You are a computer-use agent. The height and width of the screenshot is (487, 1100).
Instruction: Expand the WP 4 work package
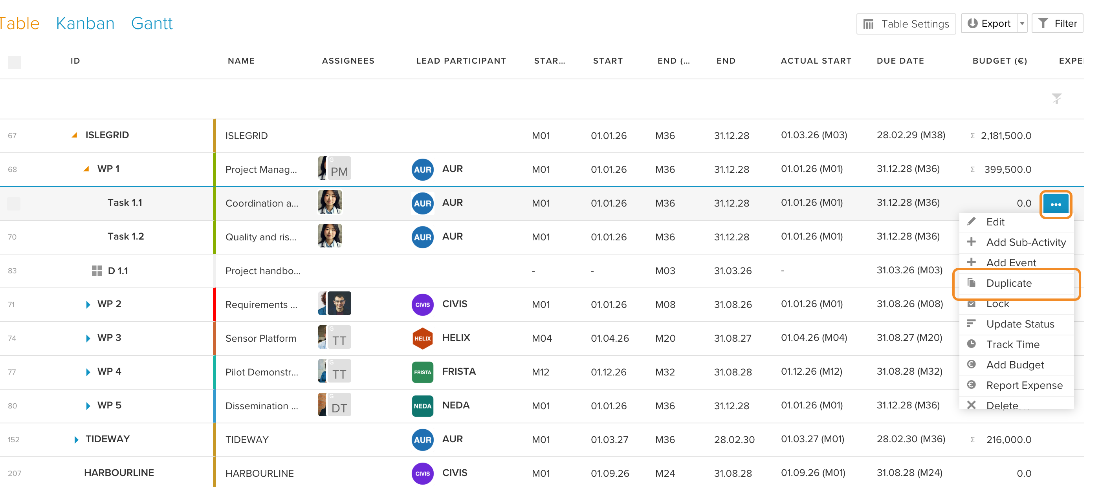(x=88, y=372)
